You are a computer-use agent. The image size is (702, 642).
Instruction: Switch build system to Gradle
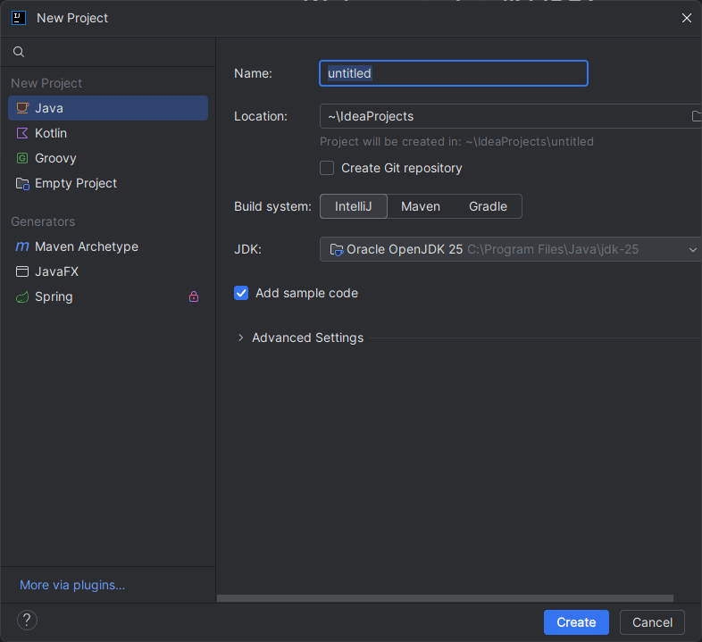(x=488, y=206)
